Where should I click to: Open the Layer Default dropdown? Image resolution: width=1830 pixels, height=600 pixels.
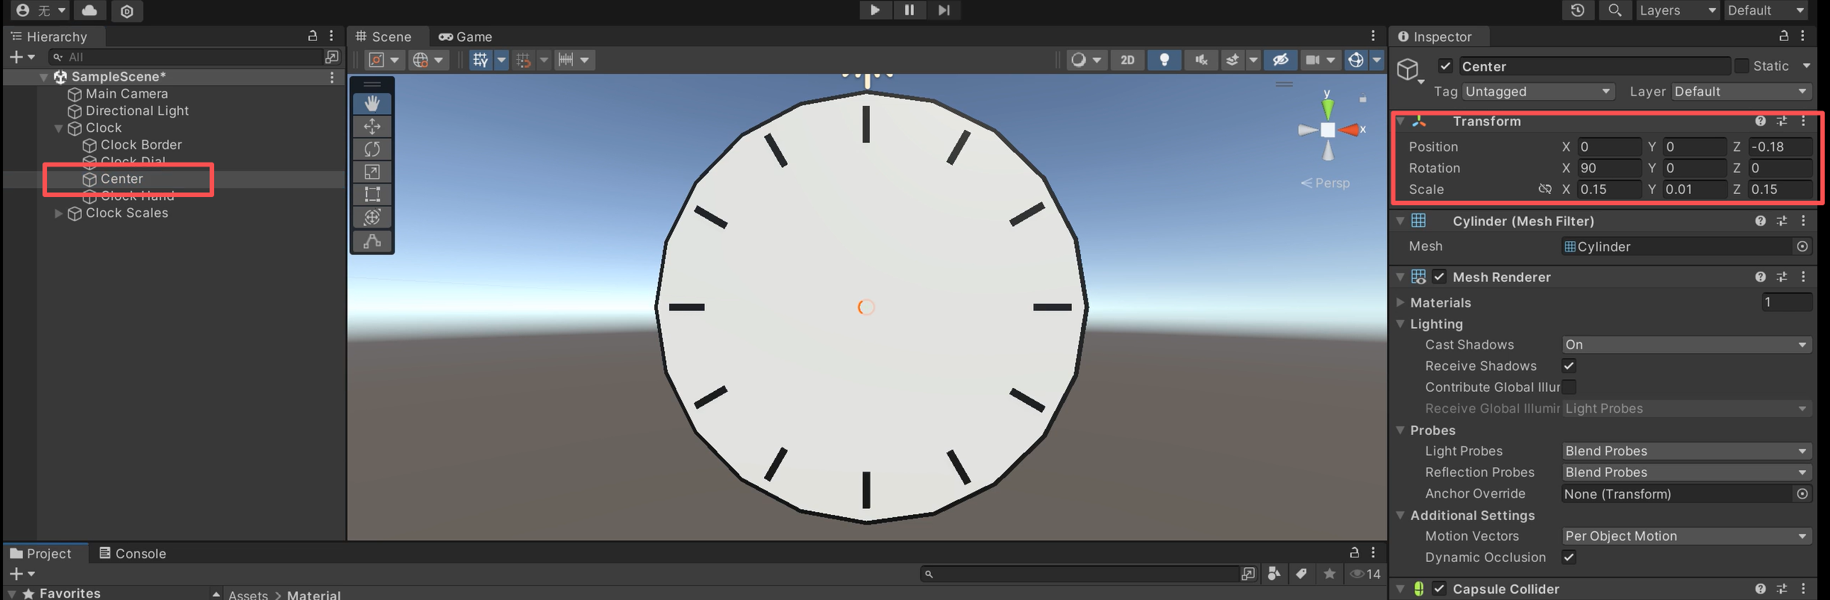tap(1741, 92)
